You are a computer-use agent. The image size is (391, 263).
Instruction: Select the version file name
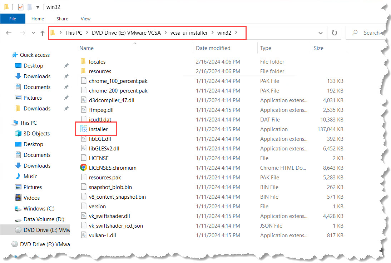click(x=97, y=207)
